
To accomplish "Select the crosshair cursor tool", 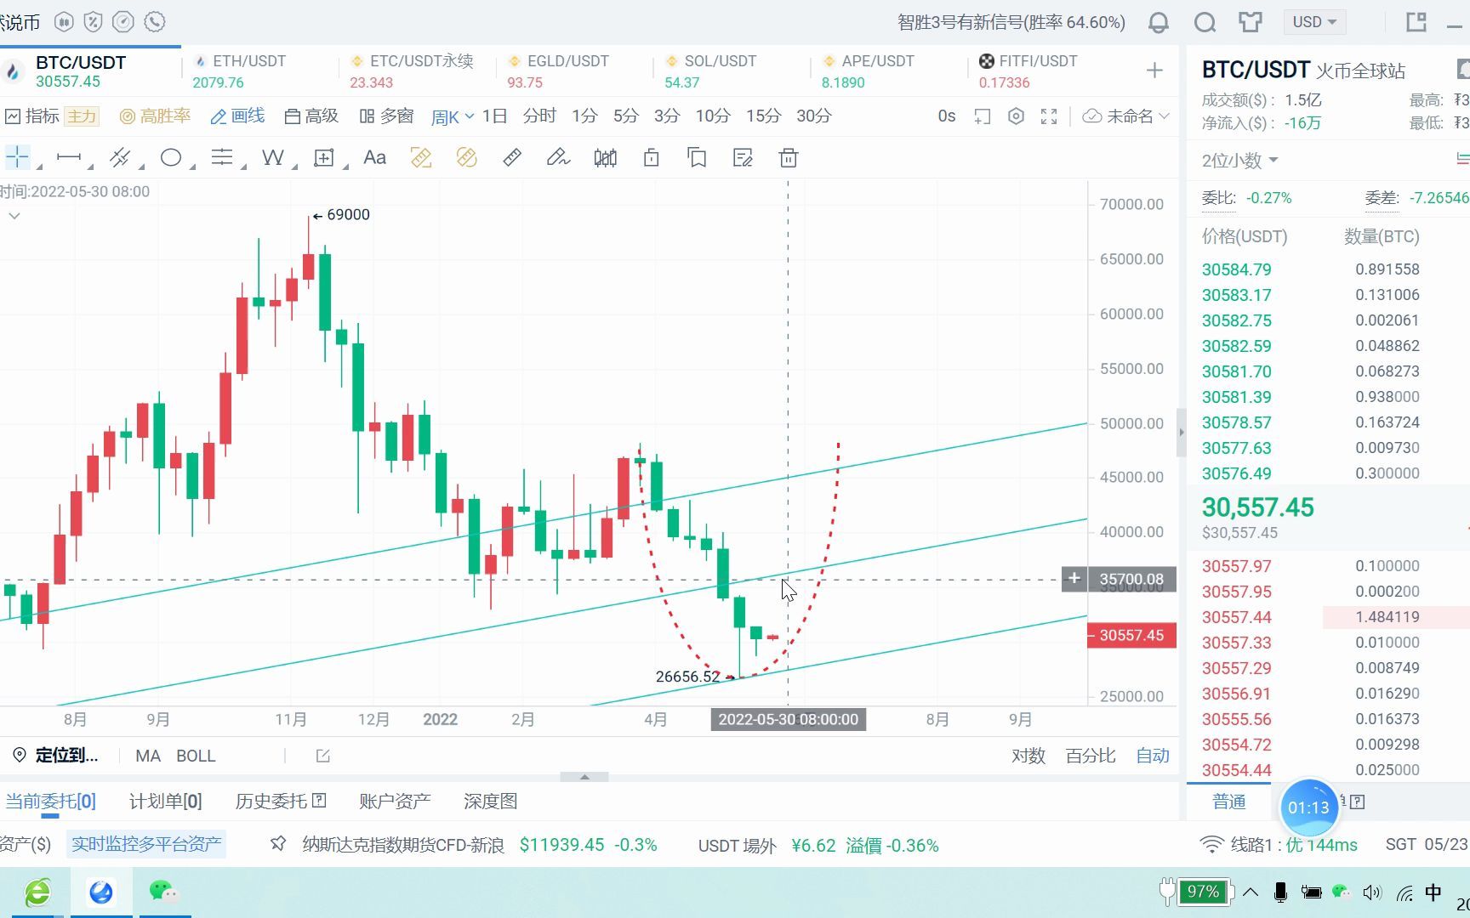I will click(17, 157).
